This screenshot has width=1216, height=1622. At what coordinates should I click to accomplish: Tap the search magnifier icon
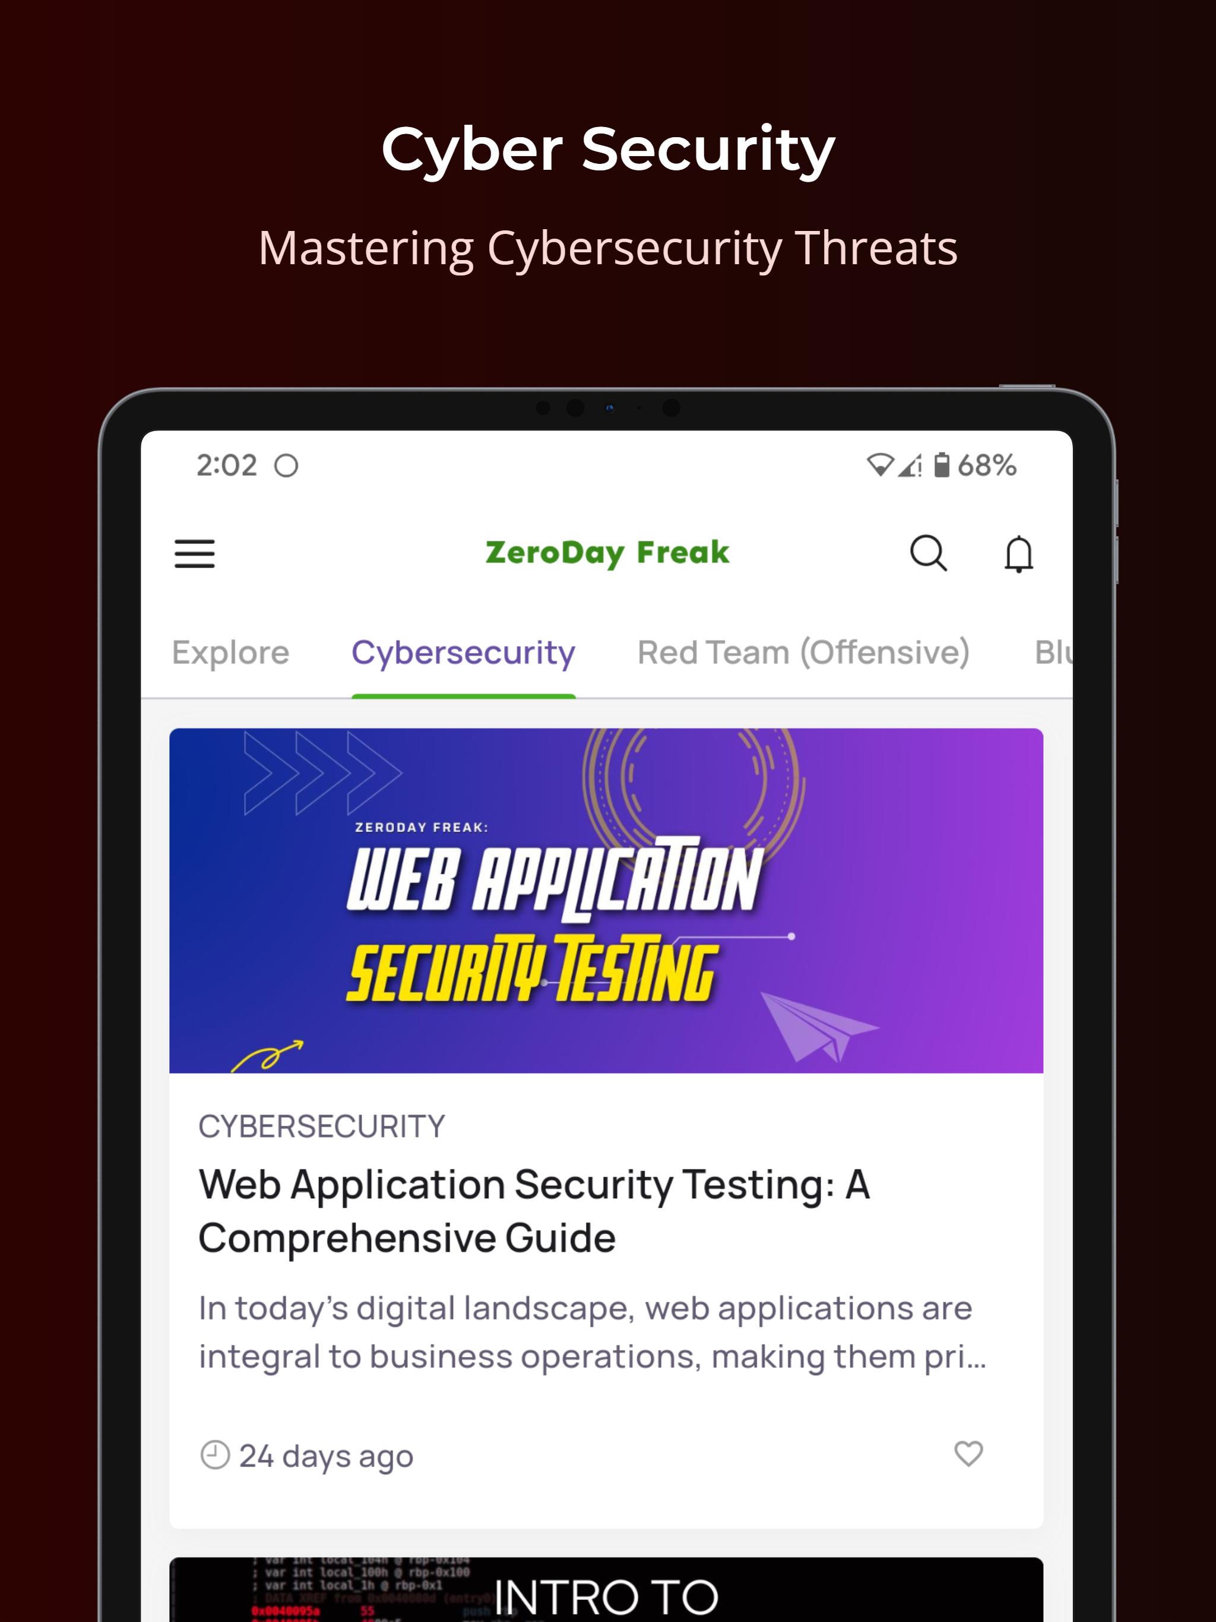(x=929, y=553)
